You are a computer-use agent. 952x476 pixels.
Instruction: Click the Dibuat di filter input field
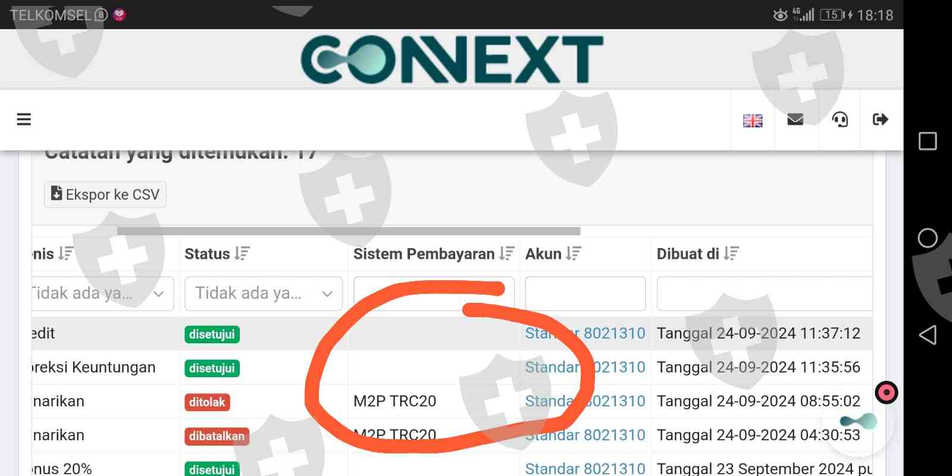[765, 293]
